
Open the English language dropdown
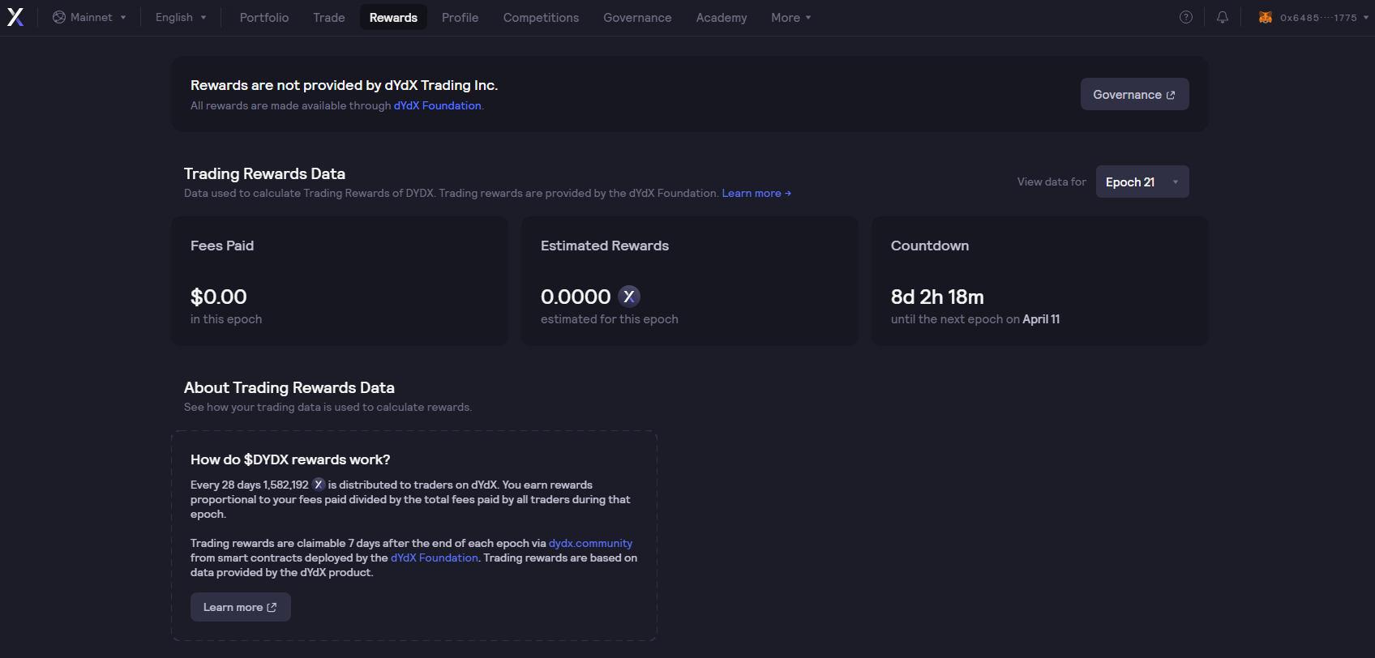point(181,17)
